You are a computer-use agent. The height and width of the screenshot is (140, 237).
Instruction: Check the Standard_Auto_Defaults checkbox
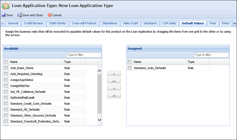point(129,68)
